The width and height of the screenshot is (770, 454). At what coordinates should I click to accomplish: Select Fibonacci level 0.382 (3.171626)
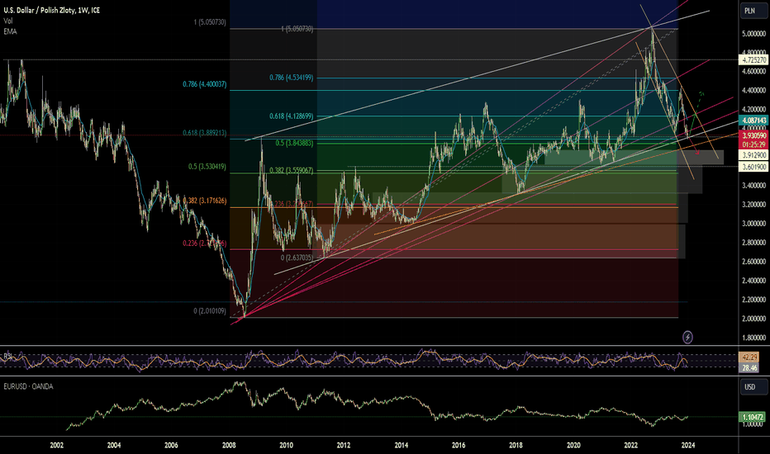coord(204,201)
